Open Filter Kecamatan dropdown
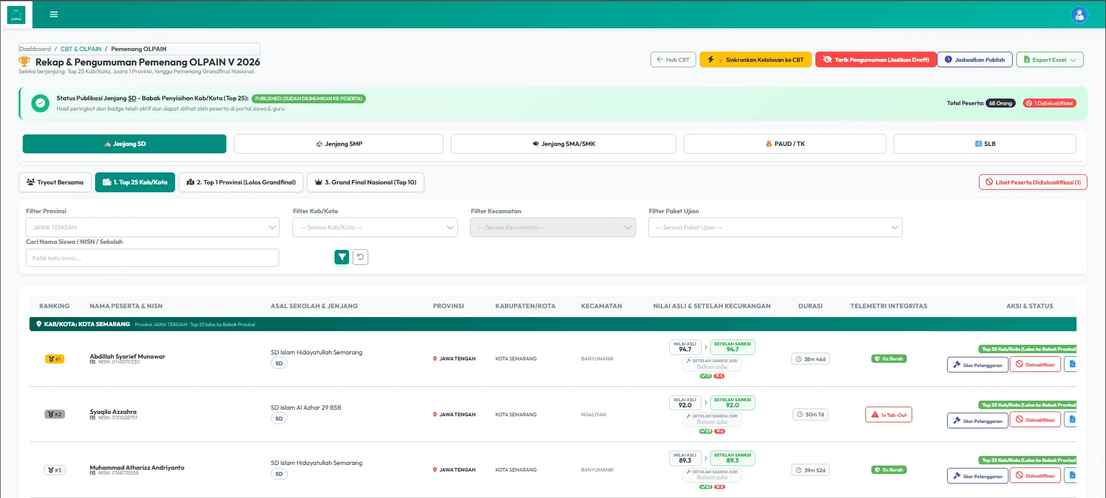Viewport: 1106px width, 498px height. click(553, 228)
